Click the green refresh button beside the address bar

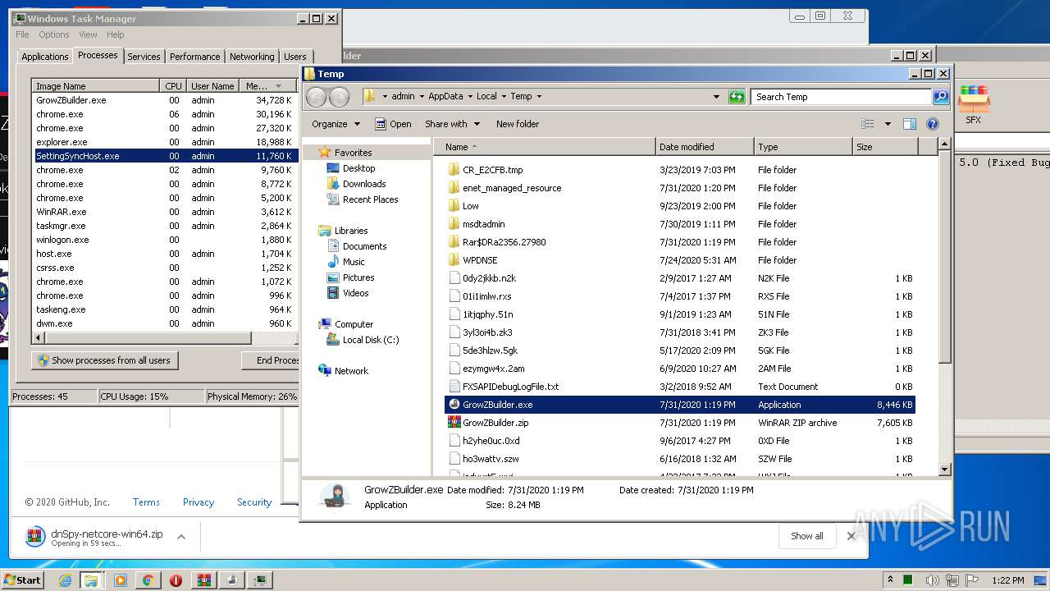(x=737, y=97)
